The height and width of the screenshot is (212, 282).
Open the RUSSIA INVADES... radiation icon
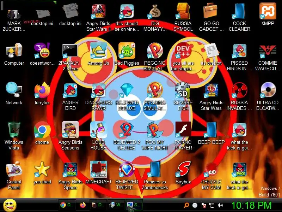(x=239, y=90)
